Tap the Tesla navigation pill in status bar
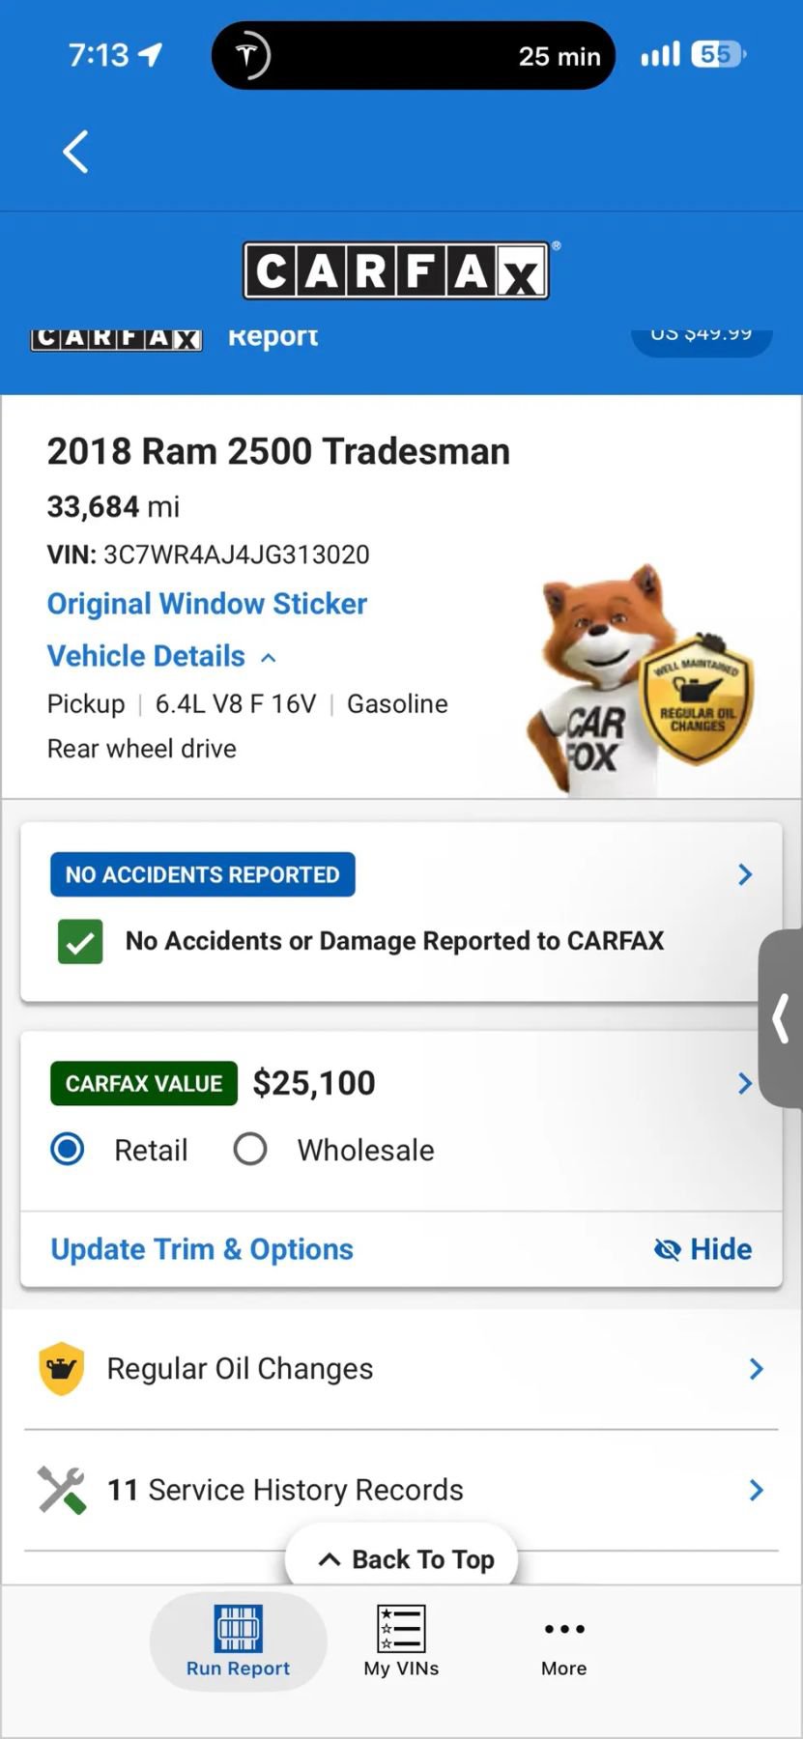This screenshot has height=1739, width=803. tap(413, 55)
